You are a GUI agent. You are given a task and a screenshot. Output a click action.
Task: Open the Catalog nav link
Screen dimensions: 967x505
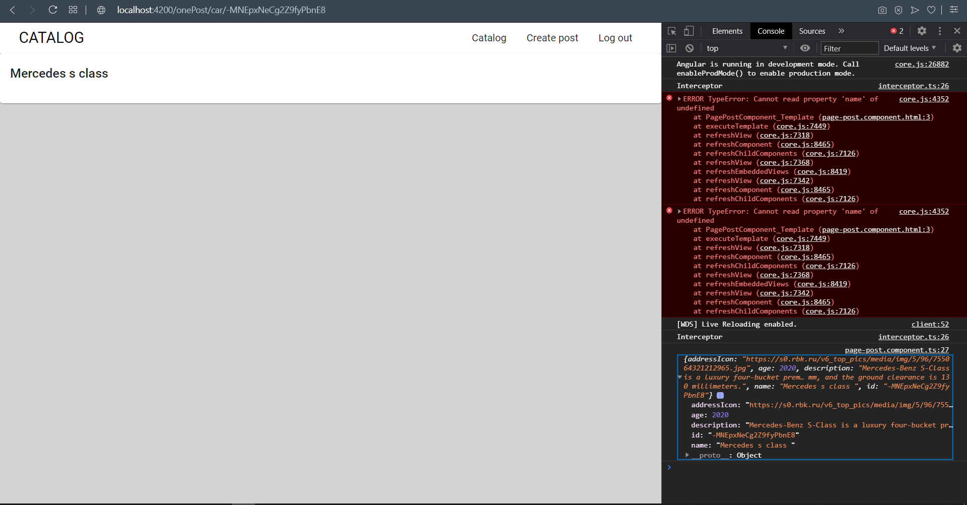coord(489,38)
